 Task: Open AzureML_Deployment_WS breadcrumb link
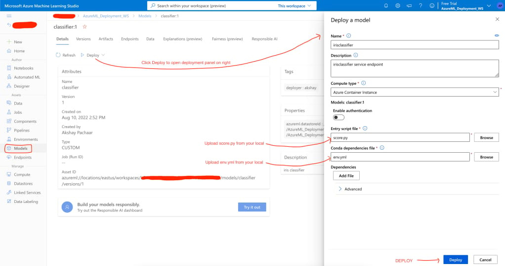click(x=106, y=16)
